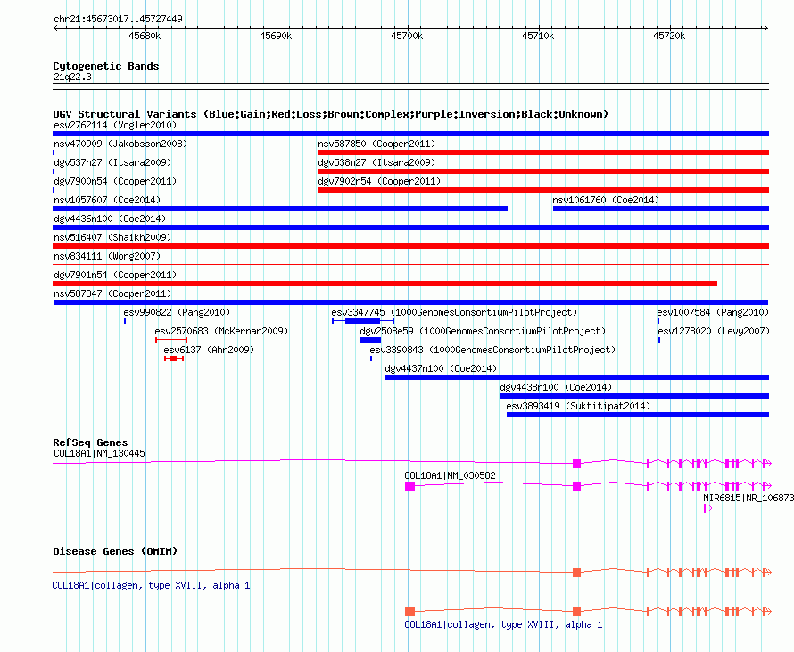
Task: Click the nsv470909 (Jakobsson2008) label
Action: 120,144
